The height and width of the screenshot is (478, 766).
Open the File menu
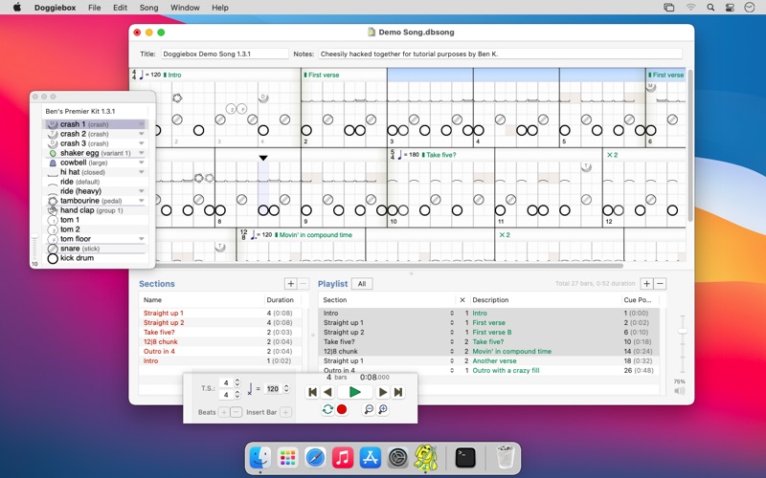(94, 8)
